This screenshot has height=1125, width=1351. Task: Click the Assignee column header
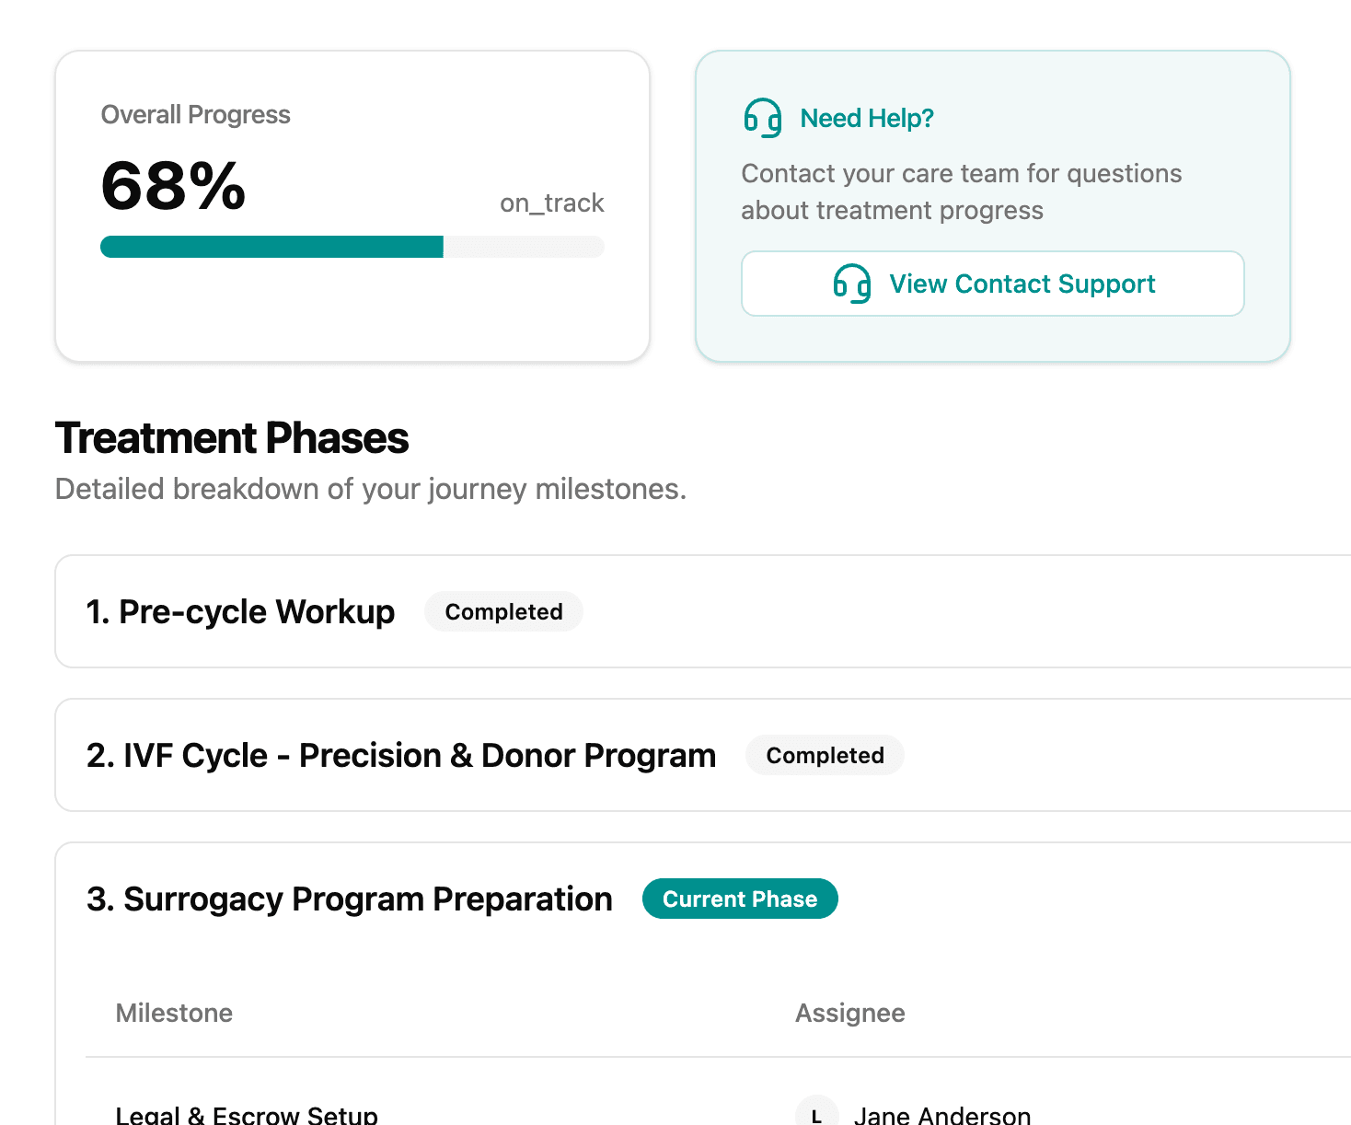click(x=849, y=1014)
